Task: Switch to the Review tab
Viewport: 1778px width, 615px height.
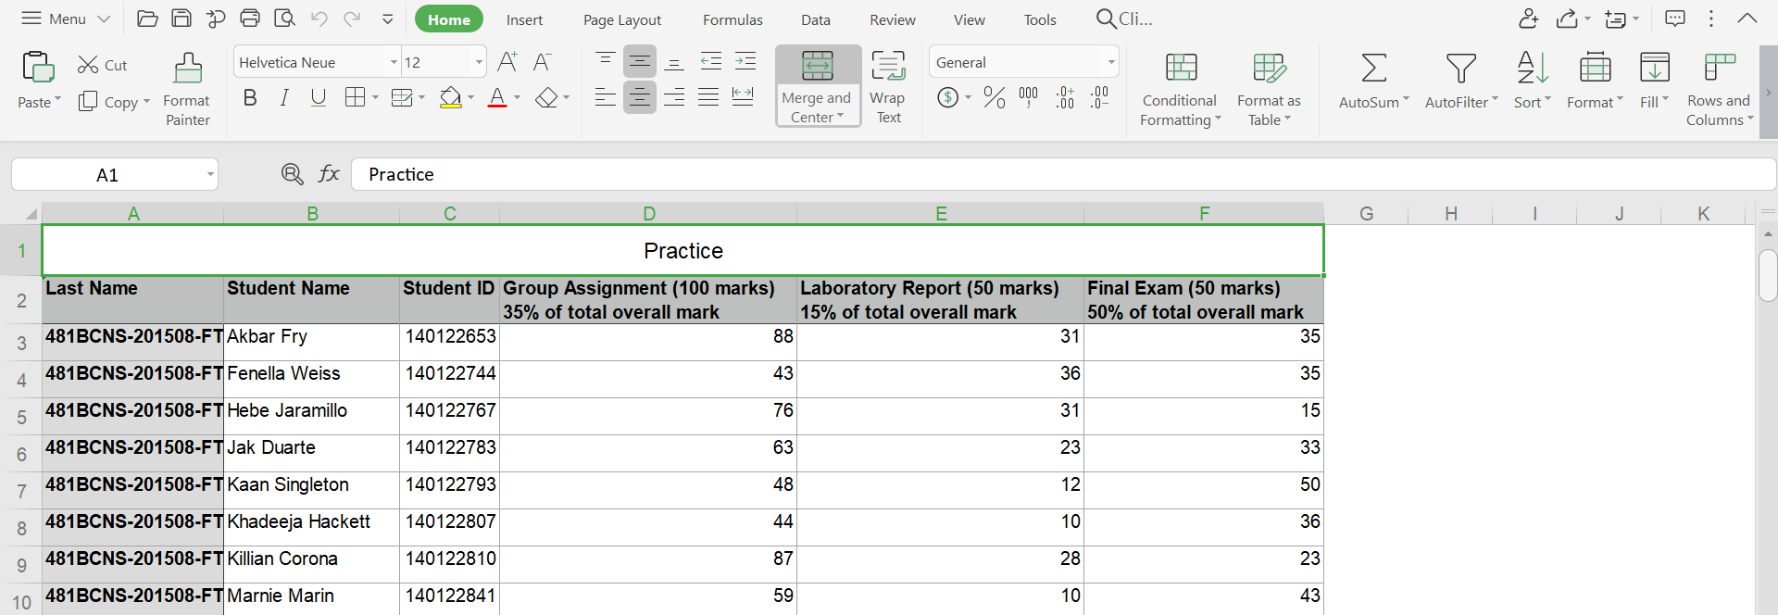Action: (x=893, y=19)
